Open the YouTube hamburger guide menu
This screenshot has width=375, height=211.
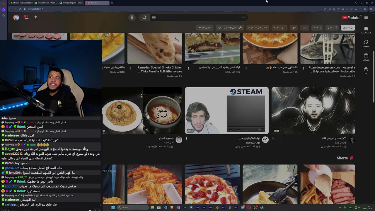pyautogui.click(x=366, y=18)
